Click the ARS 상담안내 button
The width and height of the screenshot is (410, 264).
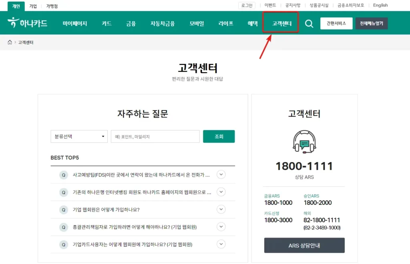304,245
